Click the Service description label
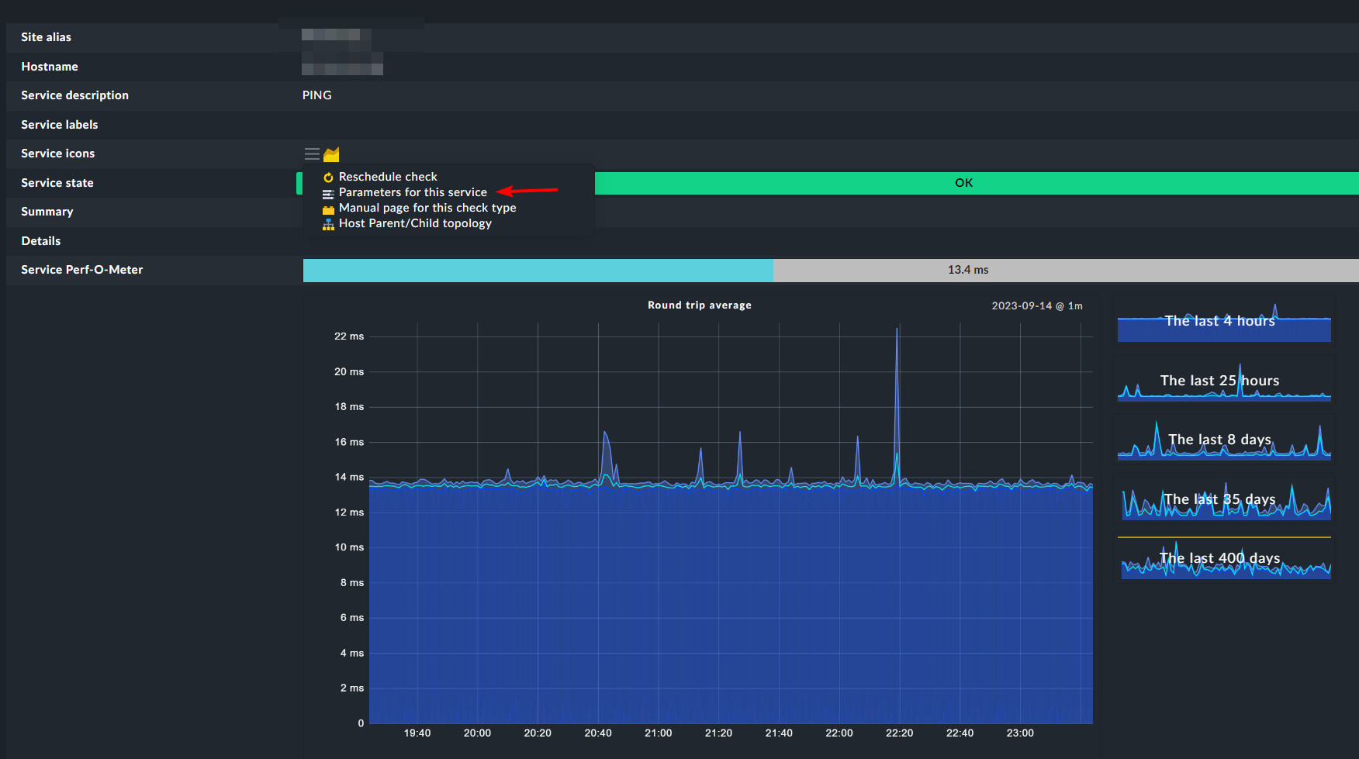The height and width of the screenshot is (759, 1359). [x=74, y=95]
